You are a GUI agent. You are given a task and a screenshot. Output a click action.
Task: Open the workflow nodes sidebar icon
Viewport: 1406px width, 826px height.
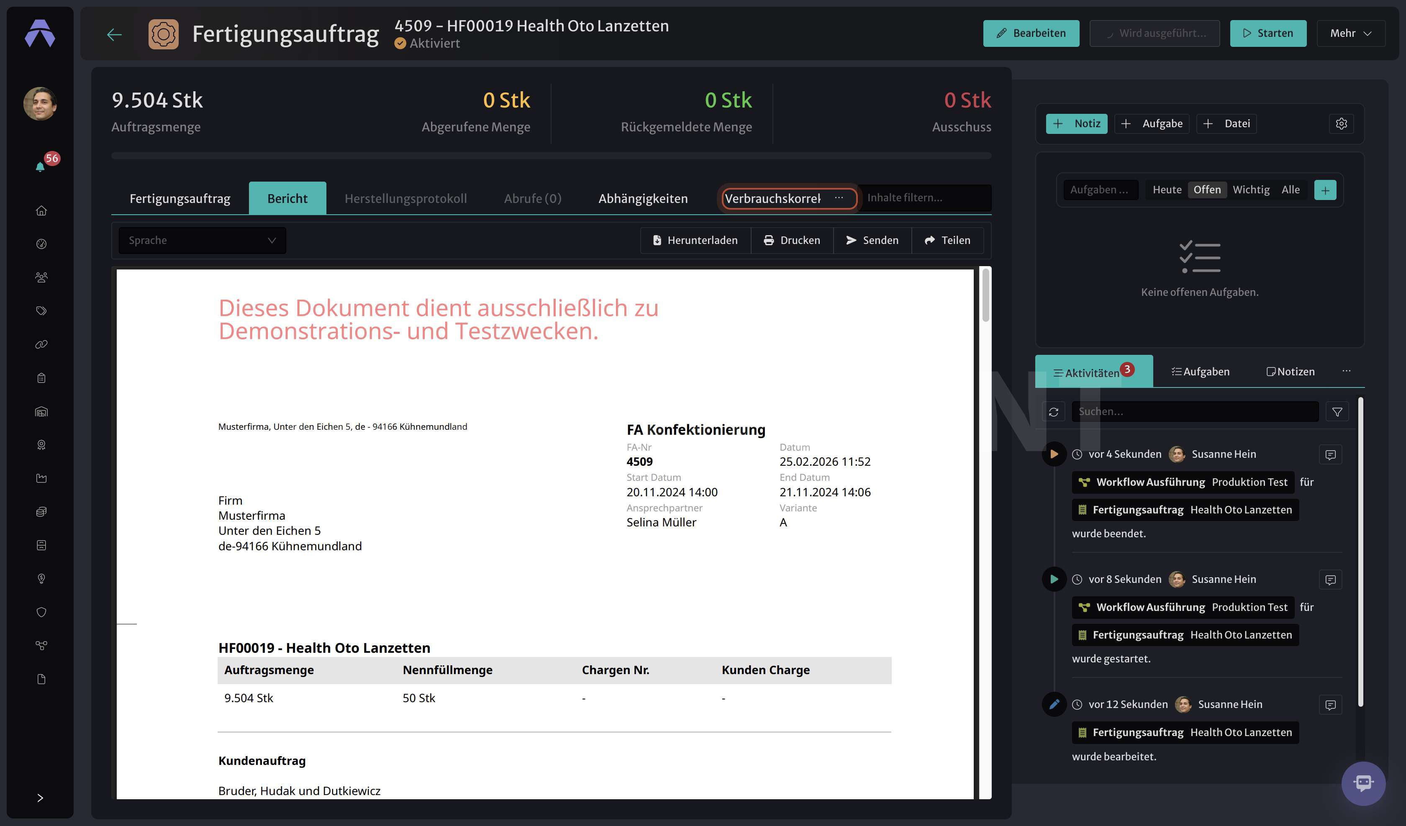41,646
